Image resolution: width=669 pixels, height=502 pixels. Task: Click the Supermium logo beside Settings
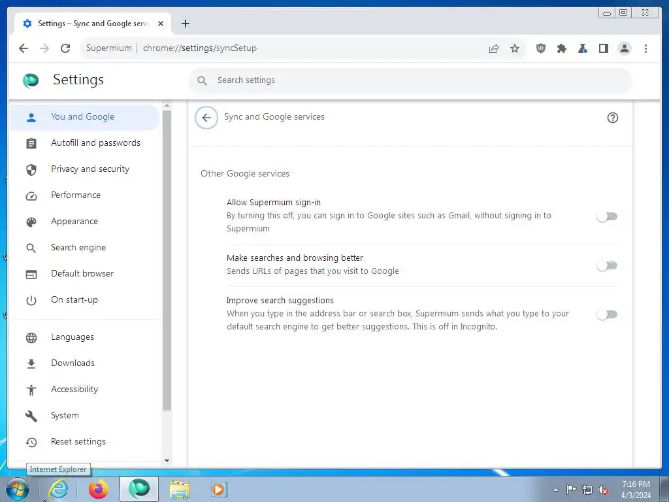point(31,80)
